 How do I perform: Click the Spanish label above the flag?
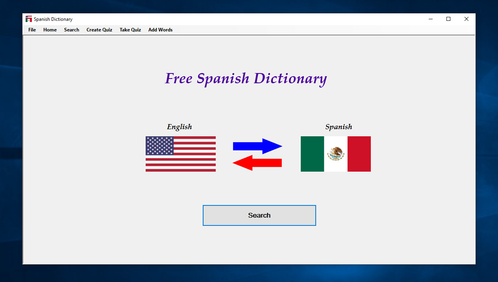pyautogui.click(x=339, y=127)
